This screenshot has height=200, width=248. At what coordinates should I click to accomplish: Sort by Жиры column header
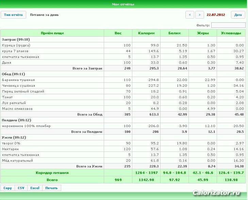point(203,33)
